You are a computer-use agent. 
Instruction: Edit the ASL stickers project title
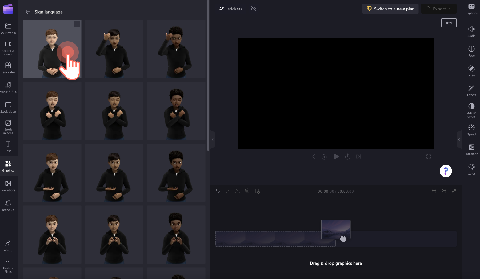pyautogui.click(x=231, y=9)
